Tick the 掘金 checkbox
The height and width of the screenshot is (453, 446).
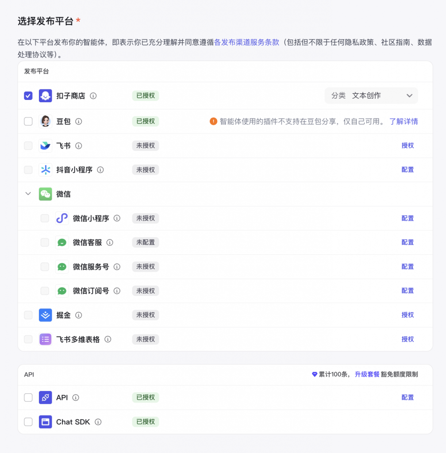(28, 315)
